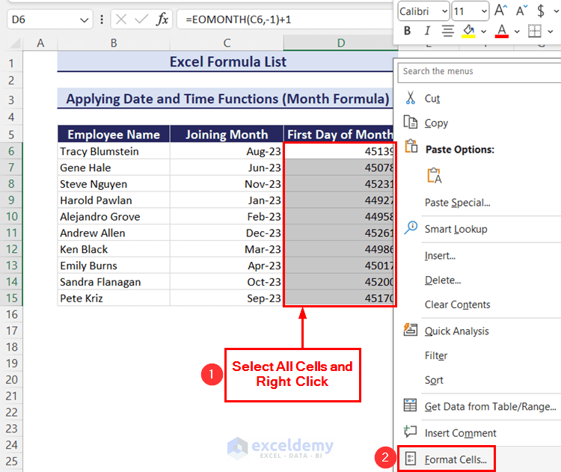Choose Delete... in the context menu
The width and height of the screenshot is (561, 472).
tap(443, 280)
